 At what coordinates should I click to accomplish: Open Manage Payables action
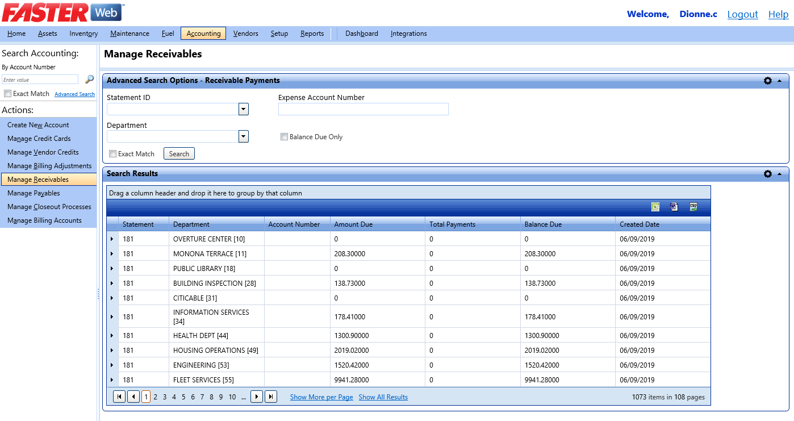tap(49, 193)
